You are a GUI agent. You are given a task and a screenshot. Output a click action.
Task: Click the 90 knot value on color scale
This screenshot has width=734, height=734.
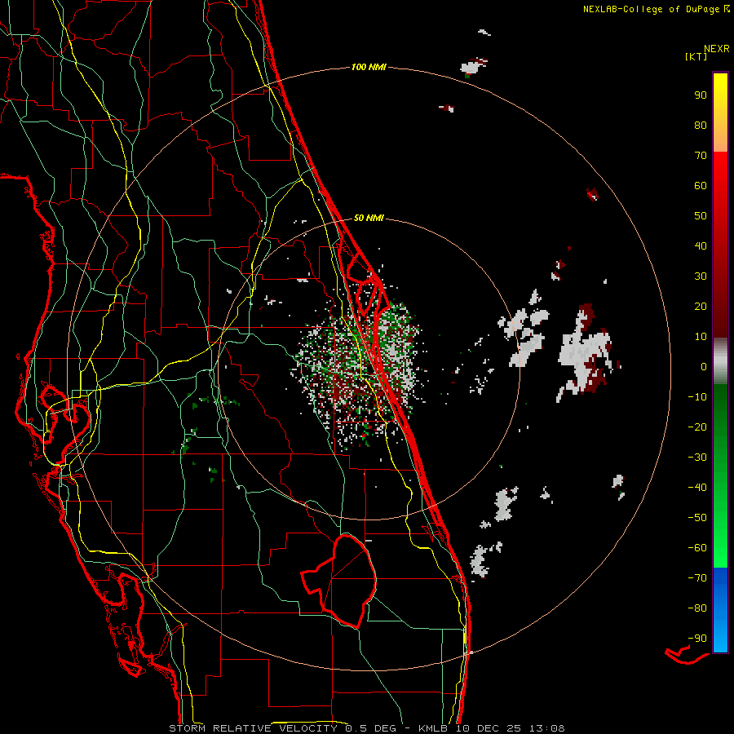(x=701, y=95)
